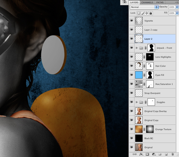Open the Layers panel options menu
Screen dimensions: 179x157
(177, 2)
